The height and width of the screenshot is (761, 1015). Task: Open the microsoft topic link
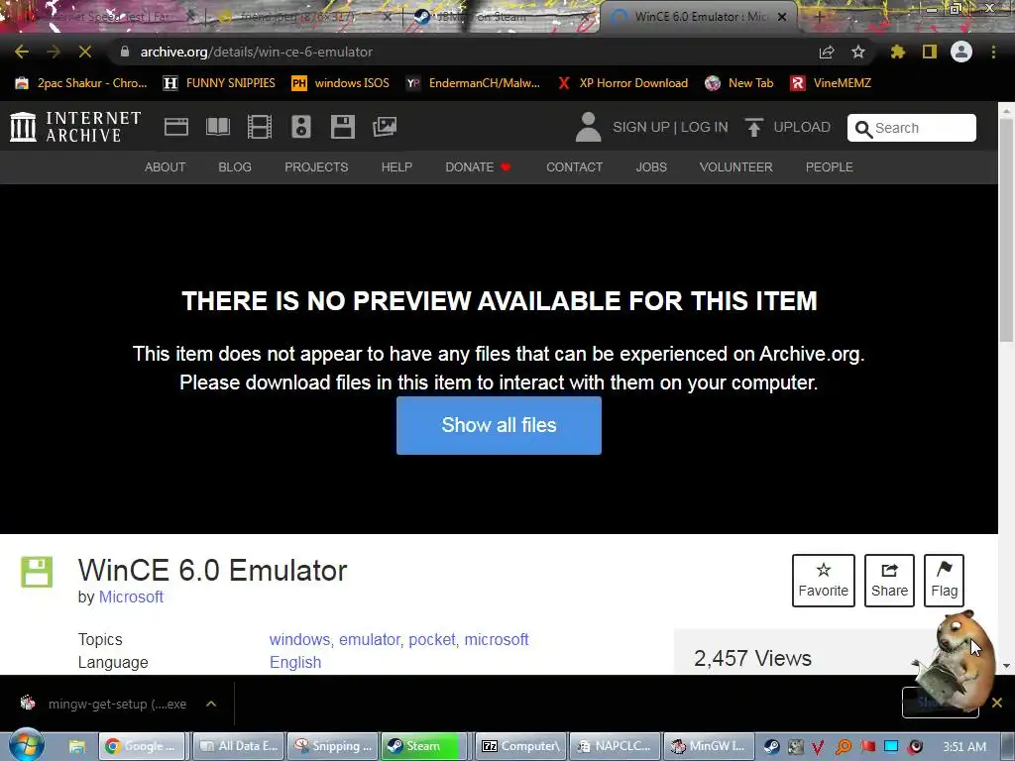click(497, 639)
